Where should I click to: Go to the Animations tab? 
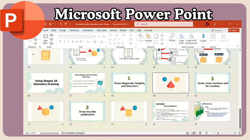(88, 30)
